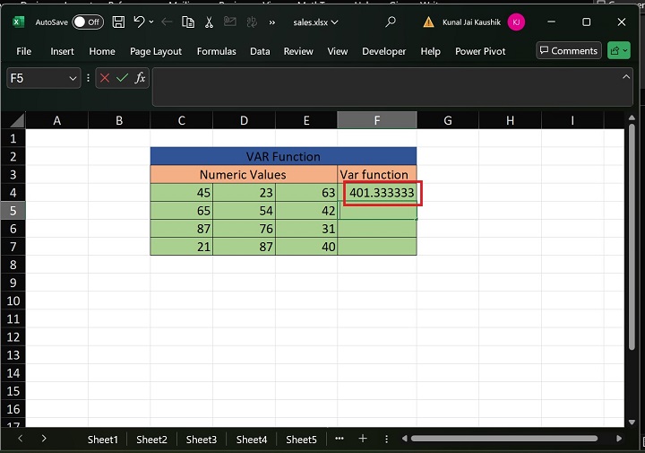Image resolution: width=645 pixels, height=453 pixels.
Task: Select row 5 header
Action: (x=13, y=211)
